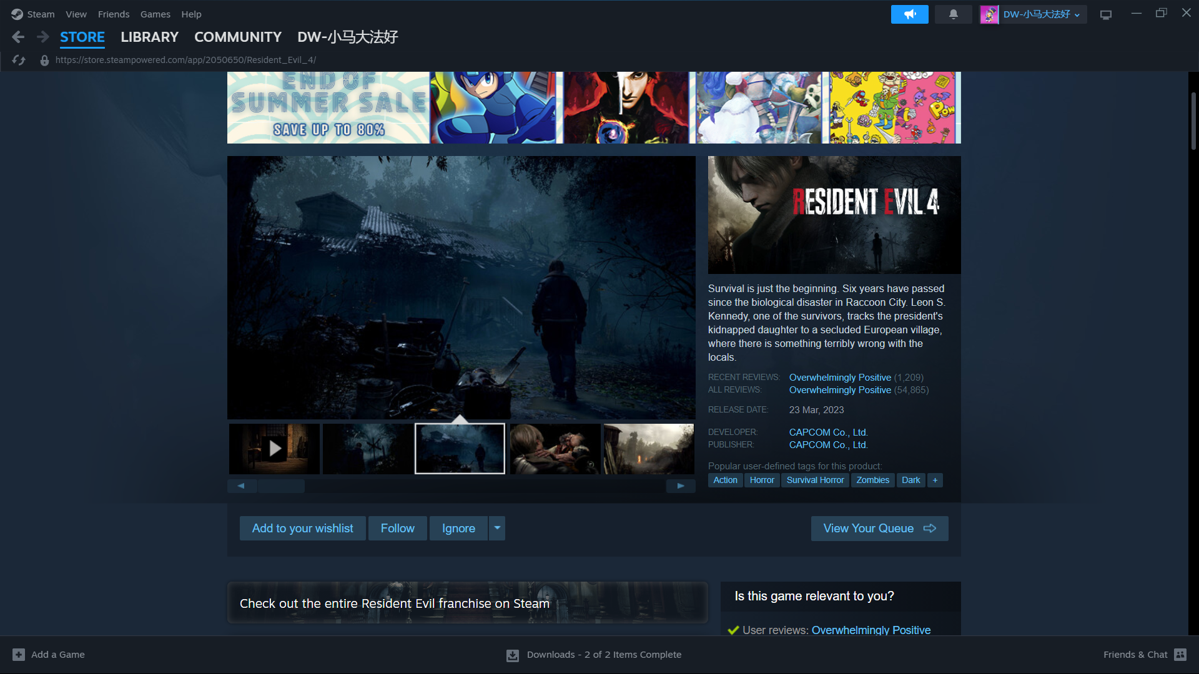Open the announcements megaphone icon
This screenshot has width=1199, height=674.
tap(909, 14)
